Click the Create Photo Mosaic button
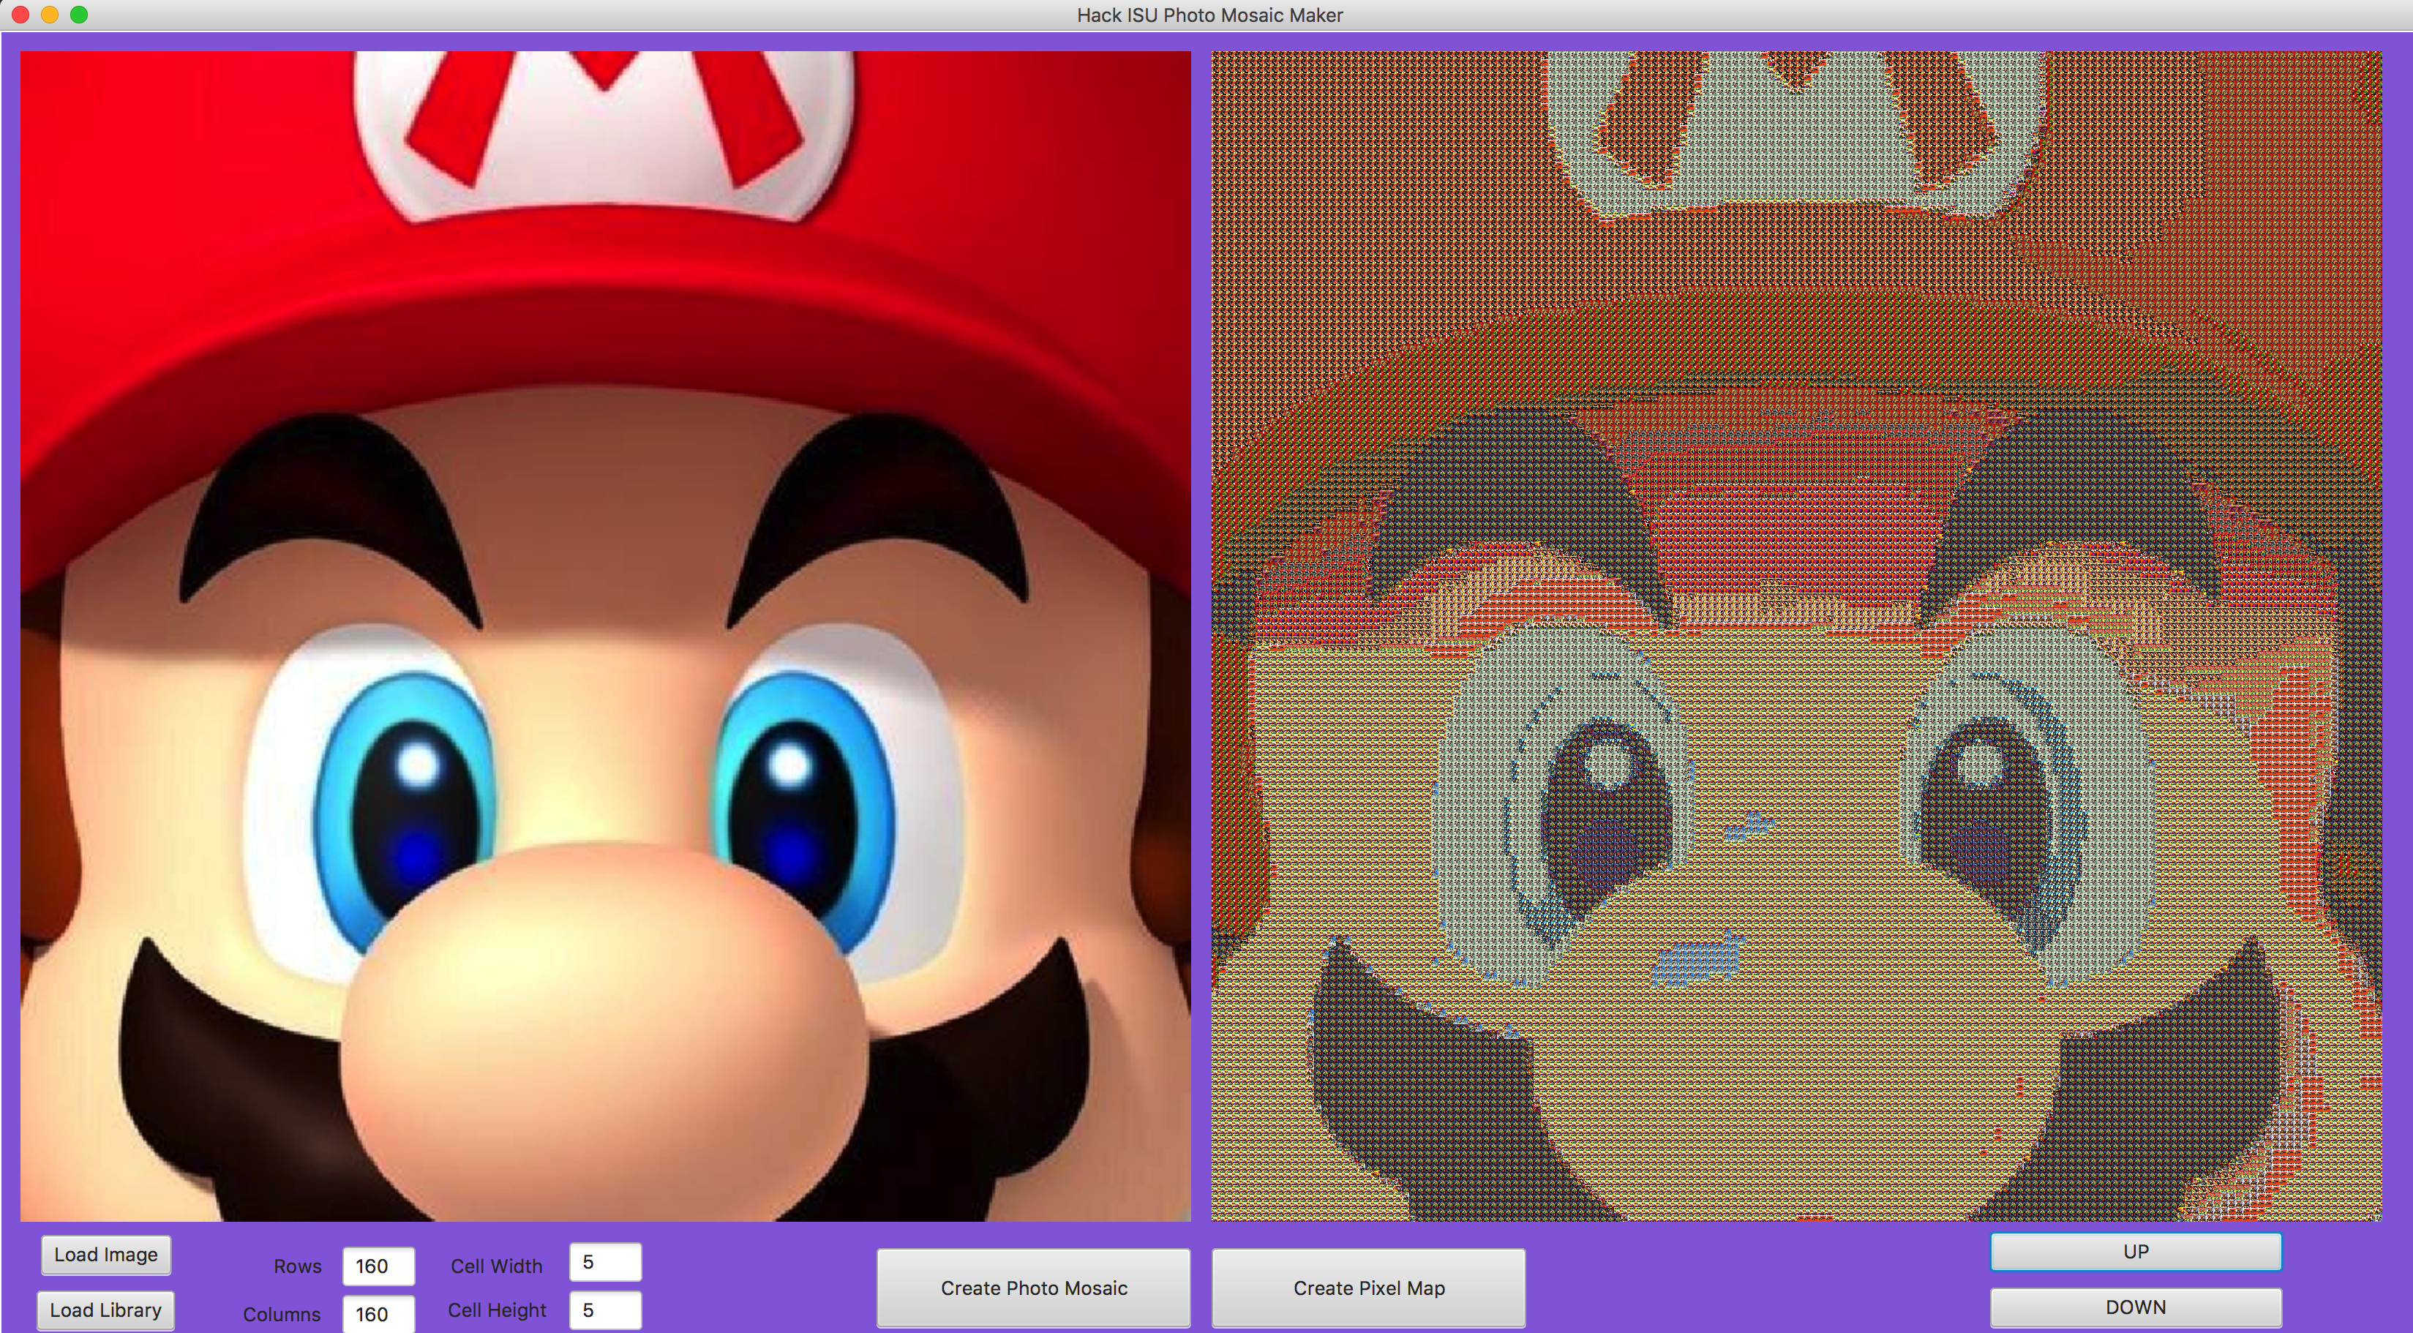The width and height of the screenshot is (2413, 1333). point(1033,1287)
